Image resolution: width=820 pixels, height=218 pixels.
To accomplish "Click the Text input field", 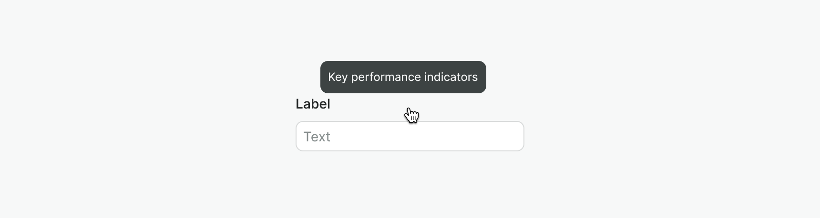I will tap(410, 137).
